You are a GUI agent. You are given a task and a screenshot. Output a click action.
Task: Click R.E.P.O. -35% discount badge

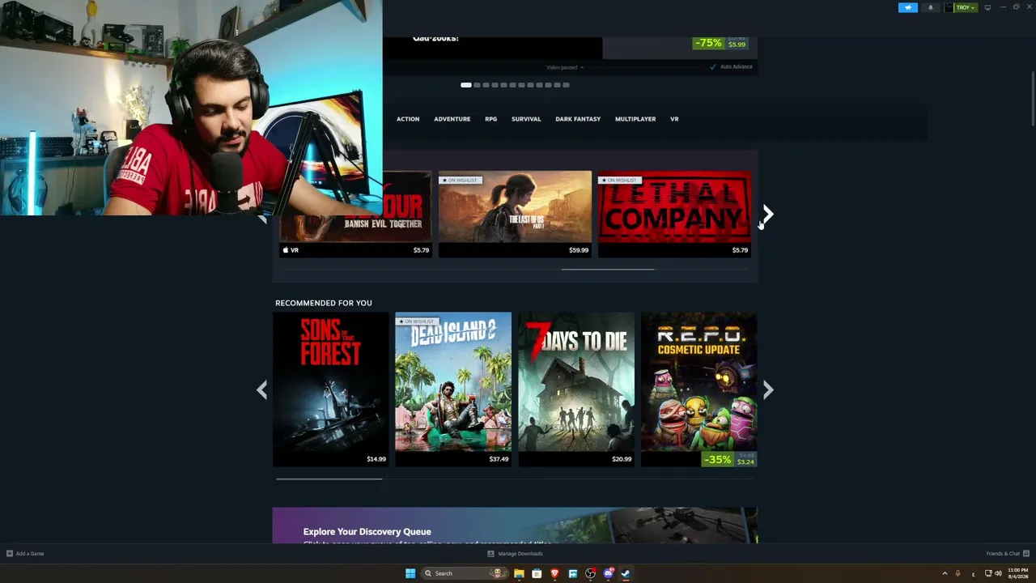point(718,460)
